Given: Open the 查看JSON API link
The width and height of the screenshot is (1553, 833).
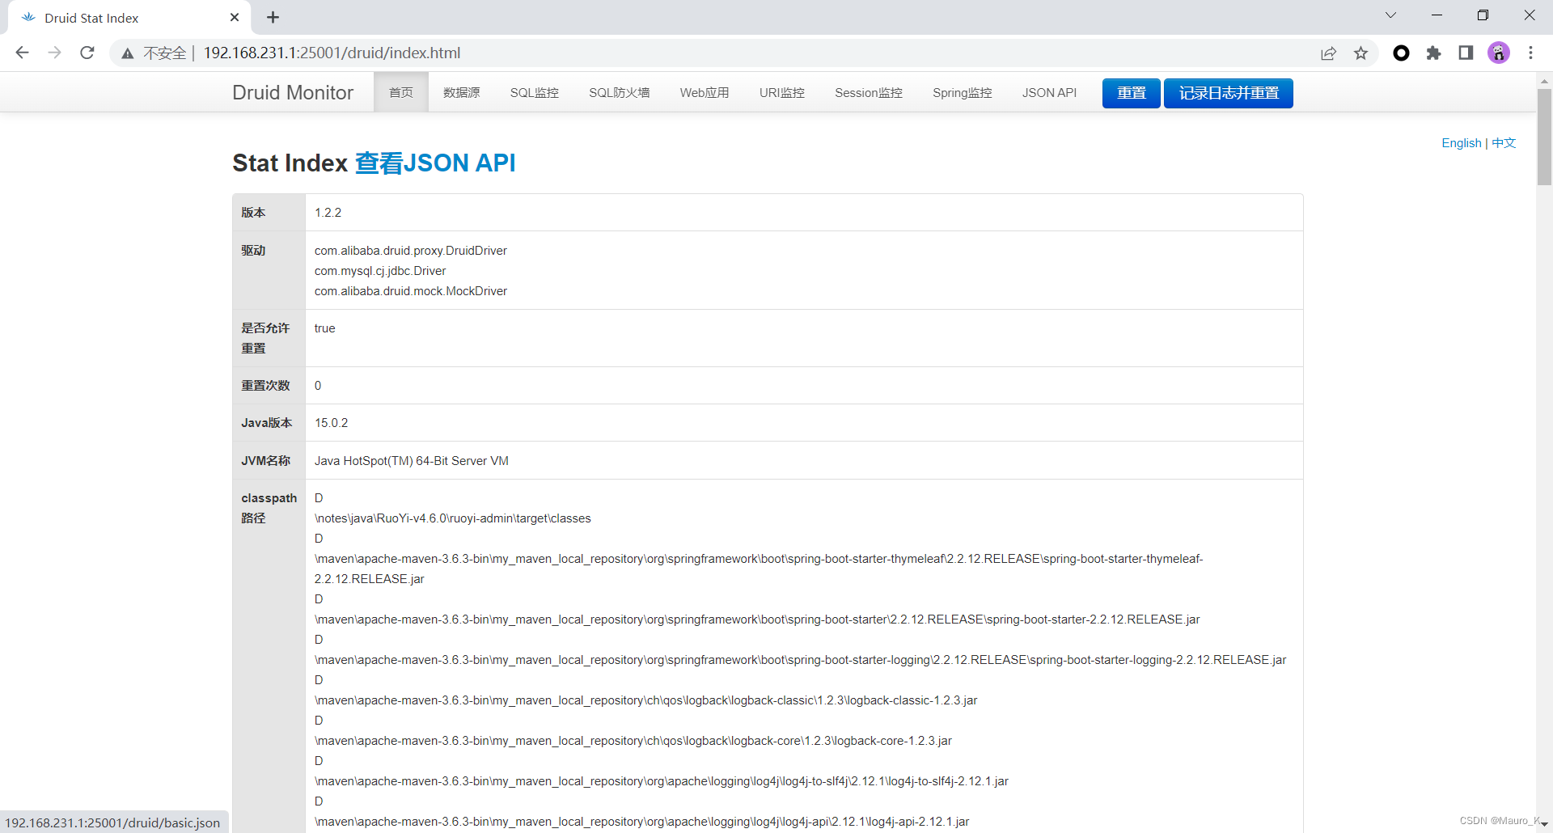Looking at the screenshot, I should pos(435,163).
